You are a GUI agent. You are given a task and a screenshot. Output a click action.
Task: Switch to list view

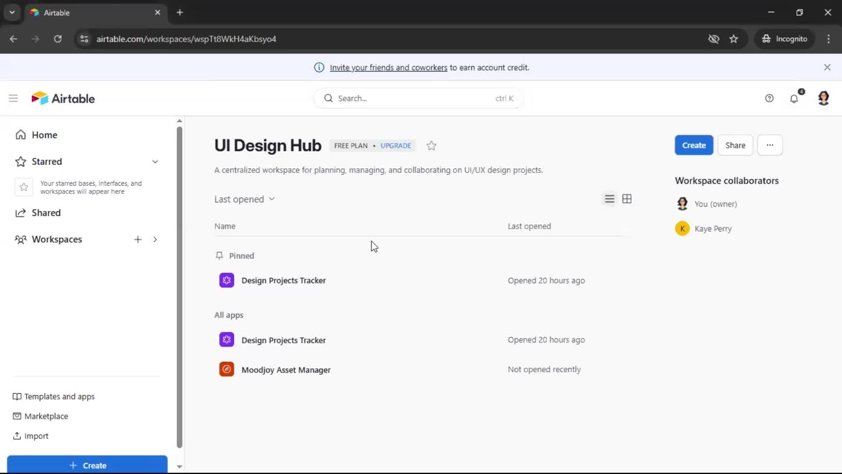pos(610,199)
